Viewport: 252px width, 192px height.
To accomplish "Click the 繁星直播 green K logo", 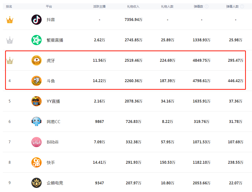I will coord(37,40).
